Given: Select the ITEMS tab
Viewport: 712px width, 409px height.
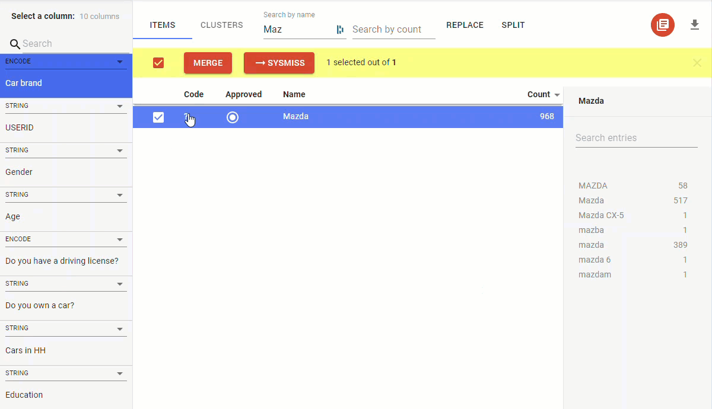Looking at the screenshot, I should coord(163,25).
